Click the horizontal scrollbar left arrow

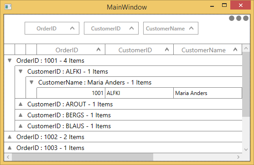[x=8, y=157]
